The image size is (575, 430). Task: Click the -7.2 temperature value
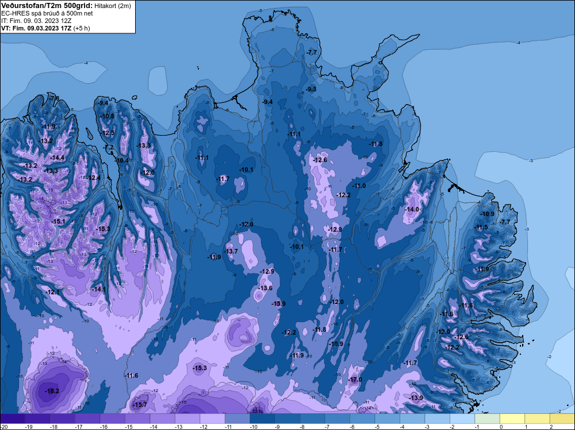coord(109,147)
